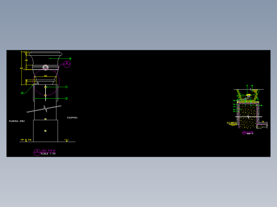Click the detail thumbnail drawing at right

click(248, 107)
